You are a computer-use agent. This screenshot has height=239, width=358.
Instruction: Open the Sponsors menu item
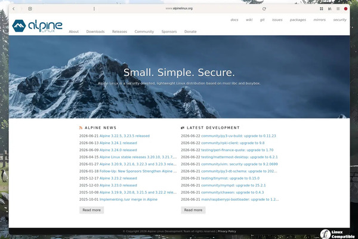pos(169,32)
